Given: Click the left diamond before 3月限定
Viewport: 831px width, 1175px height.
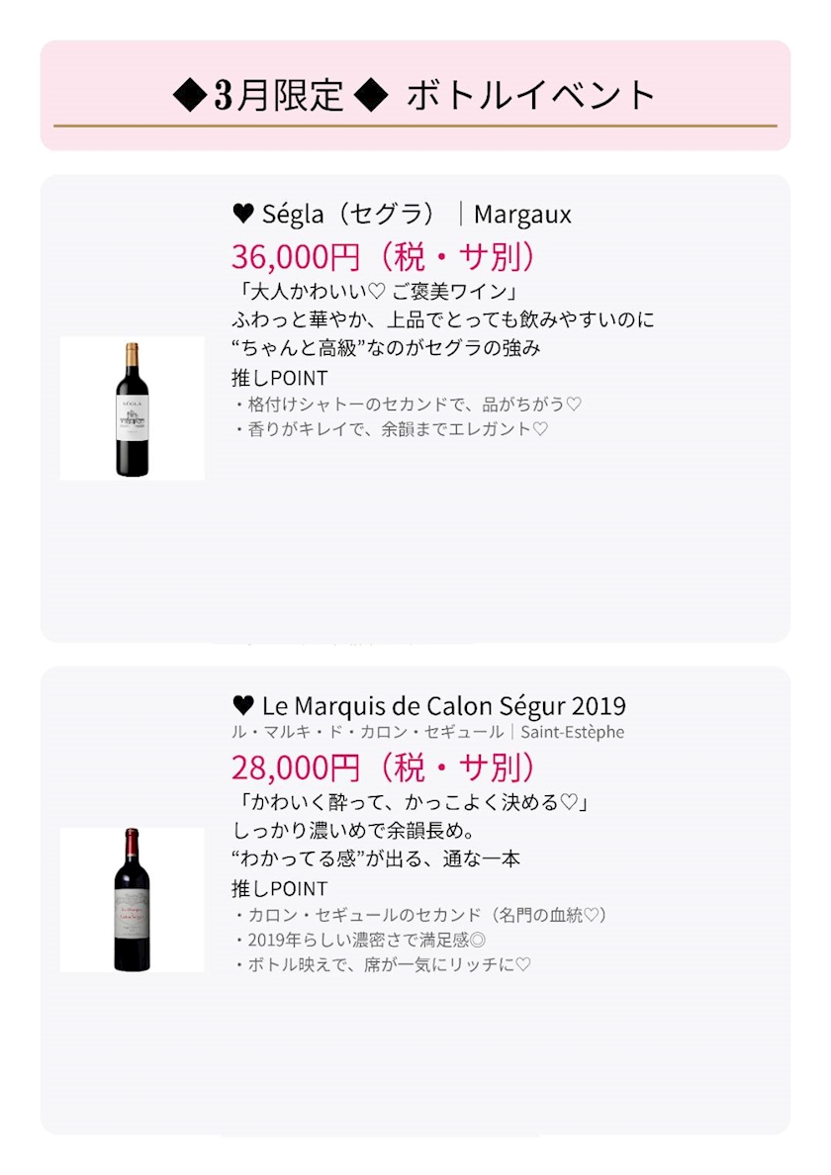Looking at the screenshot, I should (188, 96).
